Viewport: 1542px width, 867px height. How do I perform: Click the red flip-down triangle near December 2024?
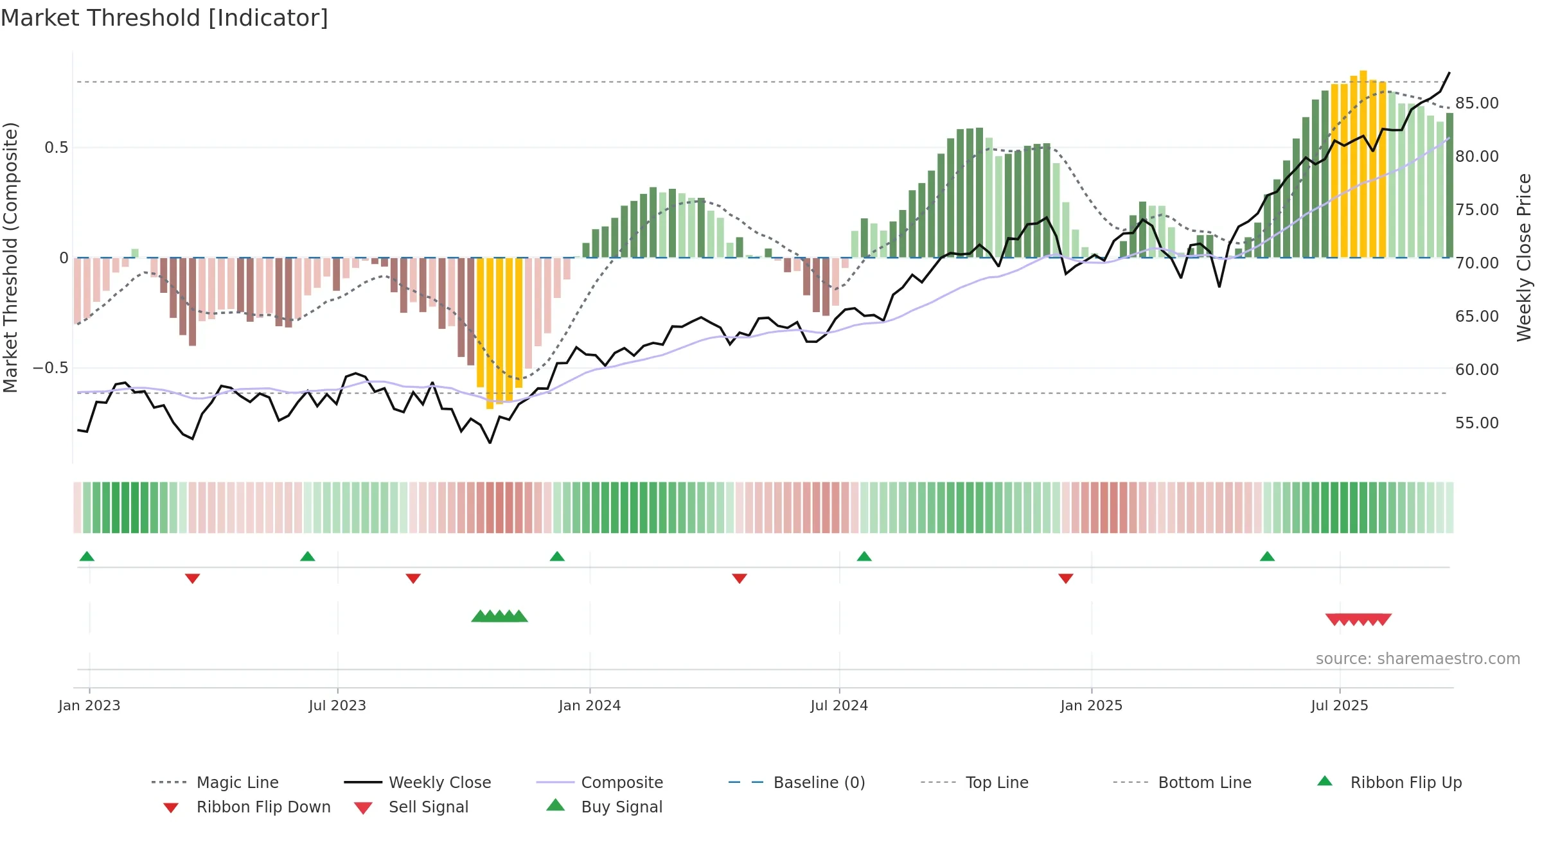1066,578
